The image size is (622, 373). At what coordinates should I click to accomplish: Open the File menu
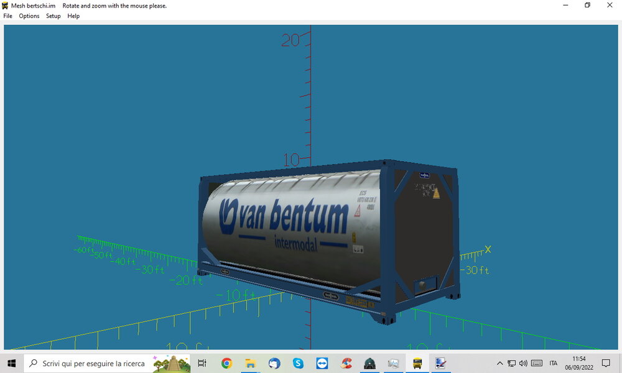[x=7, y=16]
